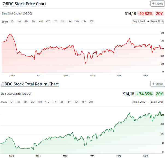
Task: Set 6M zoom on the price chart
Action: coord(41,21)
